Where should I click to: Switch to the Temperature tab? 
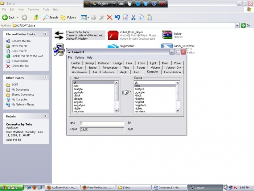click(x=110, y=67)
